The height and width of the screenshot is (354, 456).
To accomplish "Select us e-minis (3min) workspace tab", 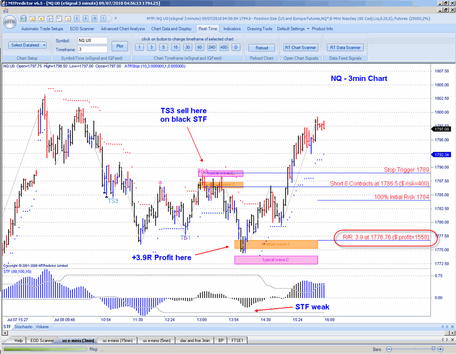I will tap(78, 340).
